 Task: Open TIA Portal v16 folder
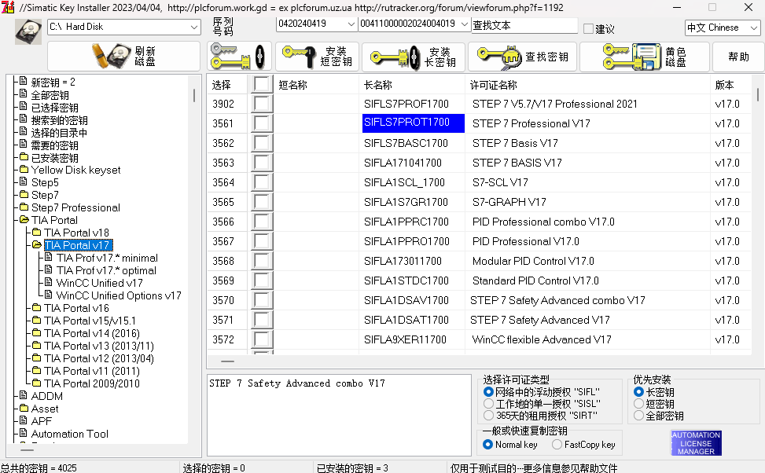76,308
